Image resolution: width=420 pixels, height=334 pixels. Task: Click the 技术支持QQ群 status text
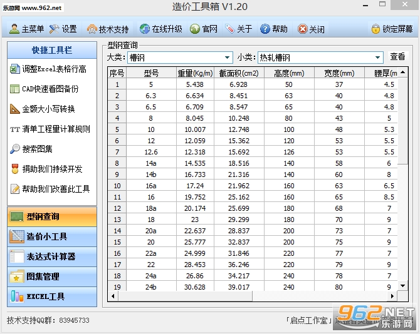[48, 320]
